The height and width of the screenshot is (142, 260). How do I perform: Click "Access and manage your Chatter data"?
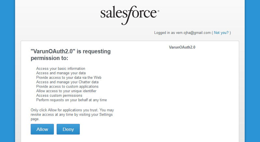point(67,82)
